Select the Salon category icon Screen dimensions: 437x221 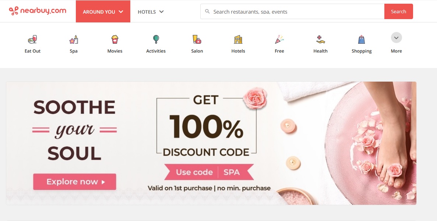point(197,39)
